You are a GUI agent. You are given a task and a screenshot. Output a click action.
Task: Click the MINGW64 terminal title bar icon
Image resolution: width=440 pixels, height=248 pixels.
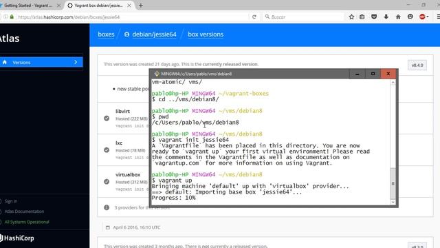pyautogui.click(x=157, y=74)
